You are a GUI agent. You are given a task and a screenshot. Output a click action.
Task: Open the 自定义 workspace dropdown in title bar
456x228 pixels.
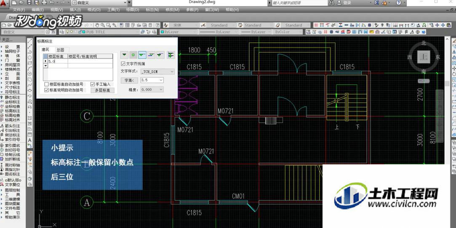pos(99,3)
